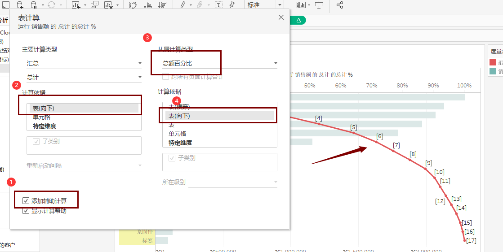Click the New Worksheet chart icon
This screenshot has height=252, width=503.
(76, 5)
